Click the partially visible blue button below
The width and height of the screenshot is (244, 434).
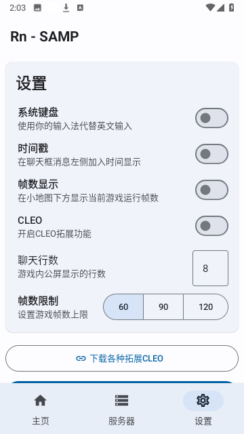pos(122,382)
